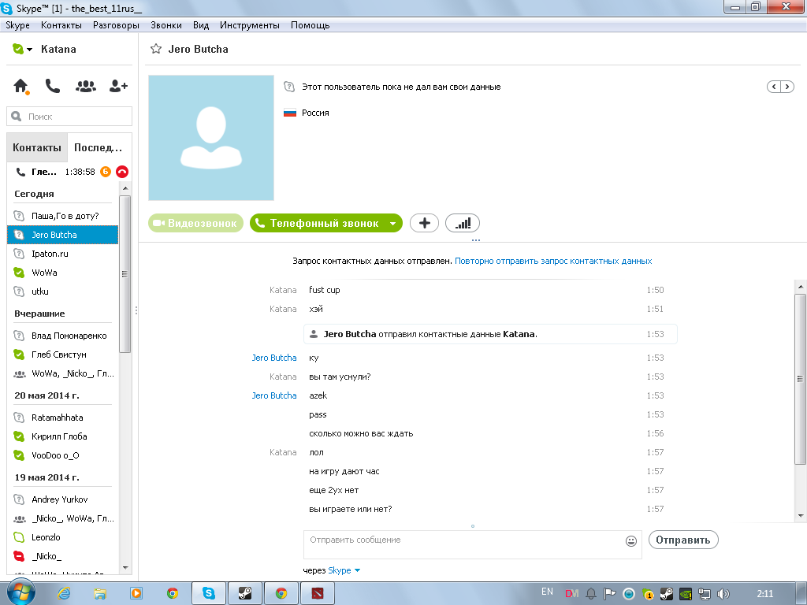807x605 pixels.
Task: Open media player taskbar icon
Action: click(x=136, y=594)
